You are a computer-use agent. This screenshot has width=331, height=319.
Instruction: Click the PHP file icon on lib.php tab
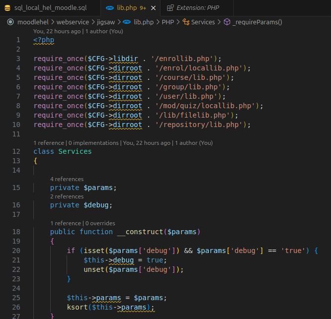click(x=110, y=8)
